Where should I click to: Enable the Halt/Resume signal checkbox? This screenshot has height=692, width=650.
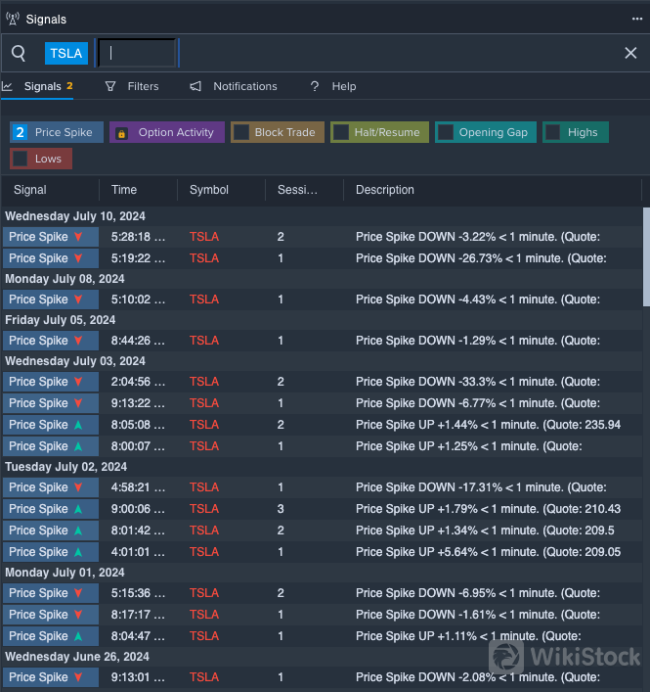341,132
